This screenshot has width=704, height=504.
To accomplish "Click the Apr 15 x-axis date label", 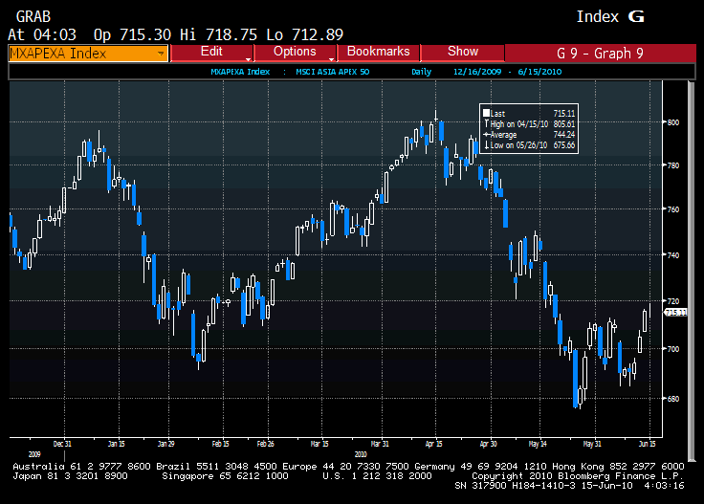I will (x=433, y=444).
